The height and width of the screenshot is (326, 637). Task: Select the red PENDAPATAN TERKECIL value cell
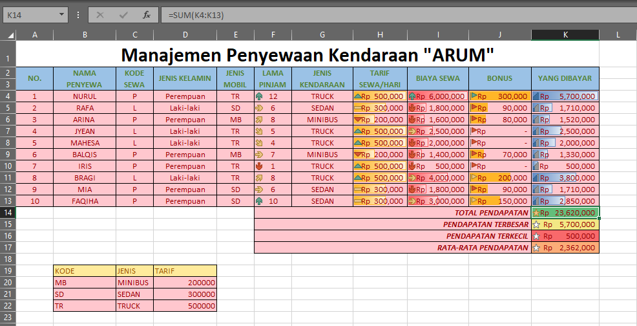point(565,236)
